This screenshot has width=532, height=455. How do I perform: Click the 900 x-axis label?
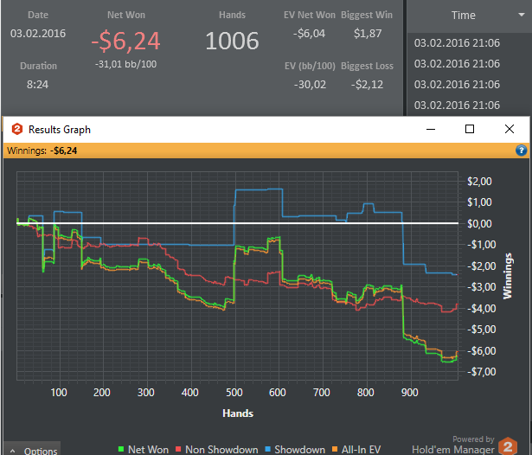(x=409, y=393)
